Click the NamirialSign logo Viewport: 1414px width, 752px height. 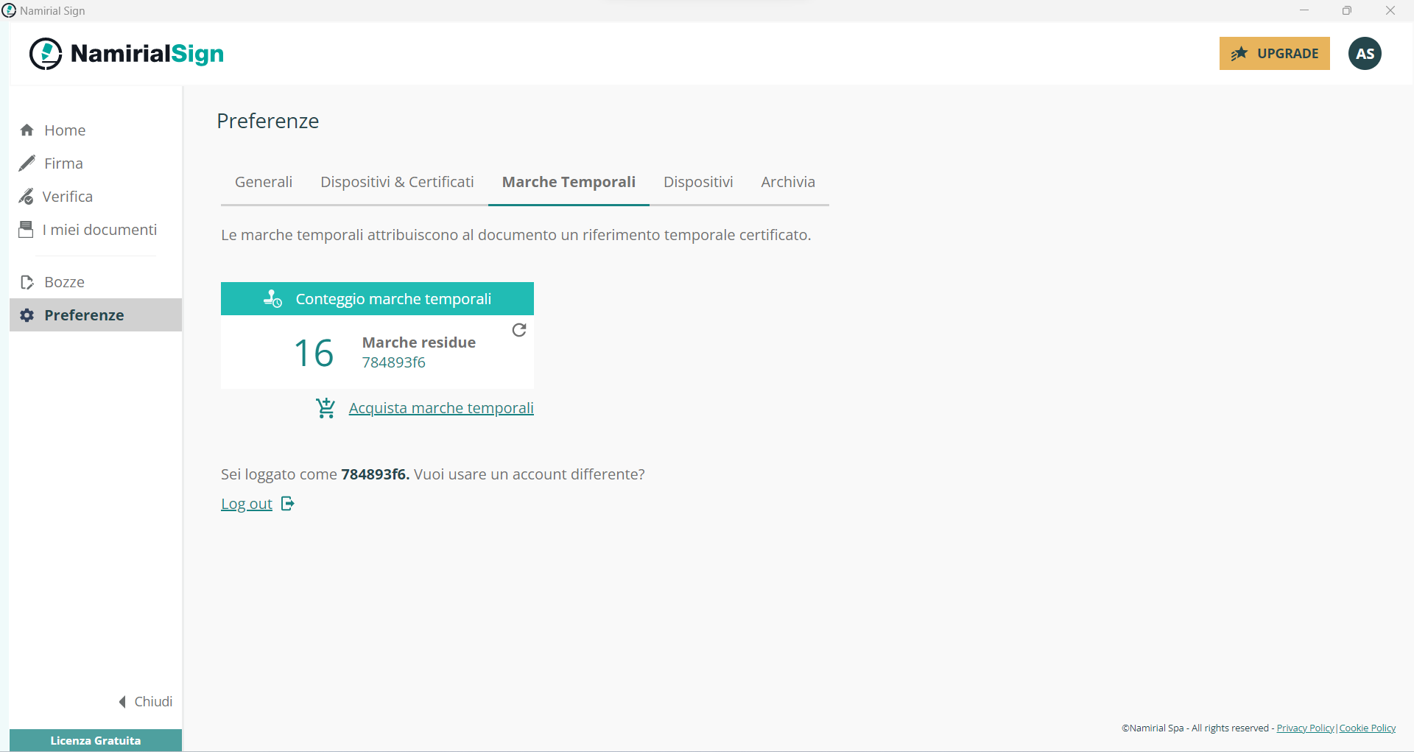[125, 53]
